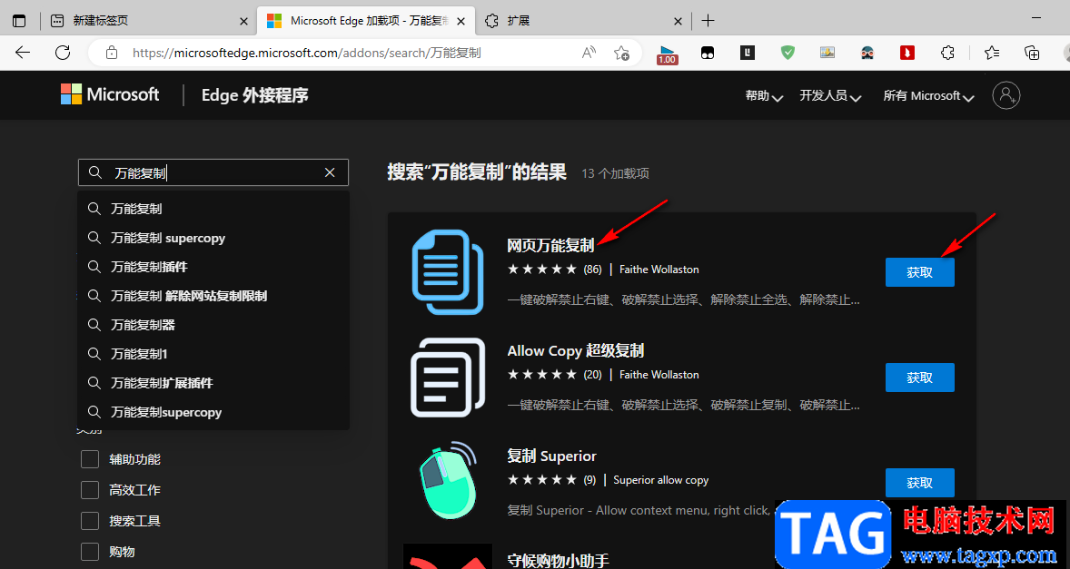Select the Microsoft Edge 加载项 tab
The width and height of the screenshot is (1070, 569).
pyautogui.click(x=365, y=21)
